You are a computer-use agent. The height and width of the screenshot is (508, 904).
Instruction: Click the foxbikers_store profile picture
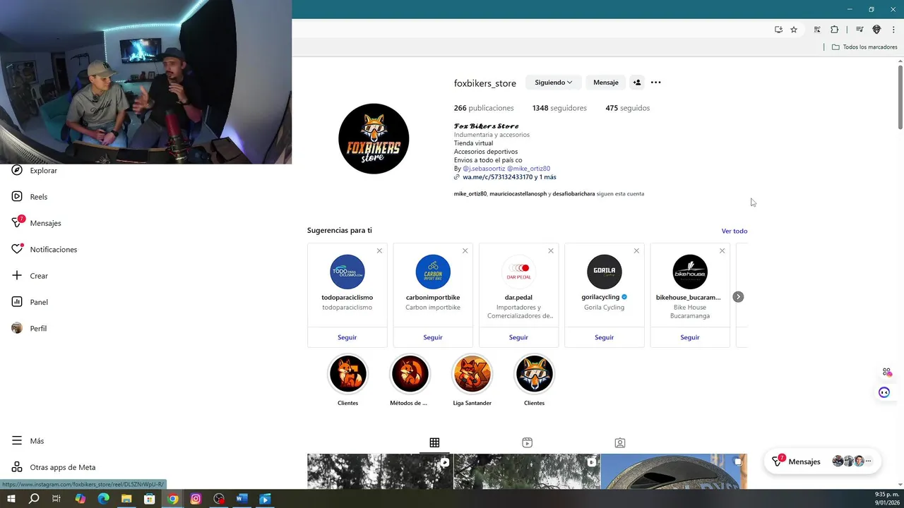pyautogui.click(x=374, y=139)
